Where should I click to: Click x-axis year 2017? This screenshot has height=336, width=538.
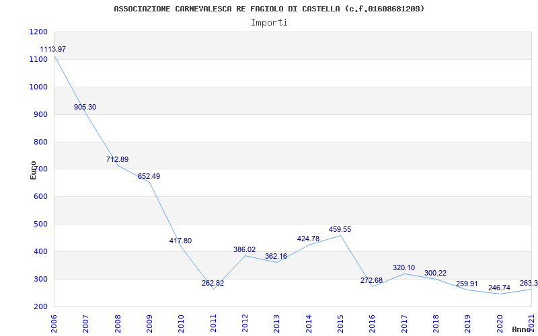(x=404, y=324)
